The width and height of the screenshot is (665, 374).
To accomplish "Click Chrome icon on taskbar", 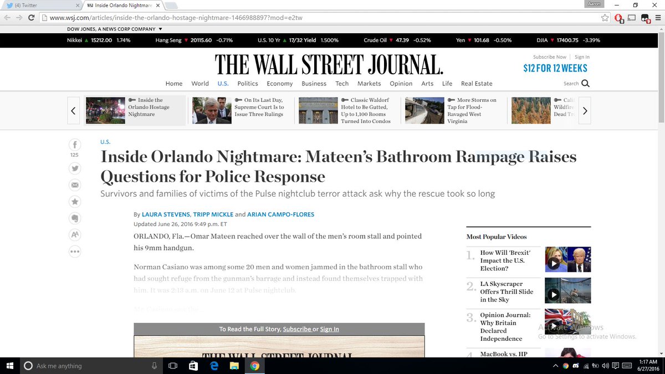I will click(x=254, y=366).
